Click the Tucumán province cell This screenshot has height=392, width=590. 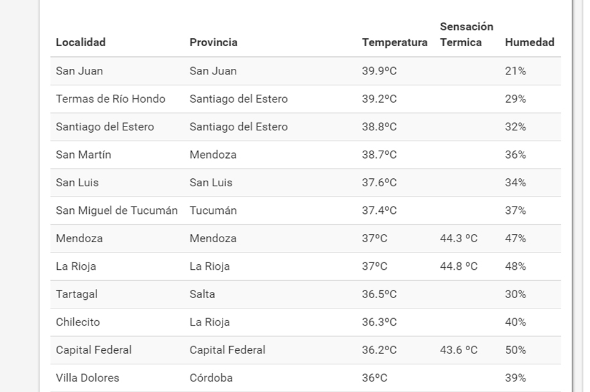(x=213, y=211)
